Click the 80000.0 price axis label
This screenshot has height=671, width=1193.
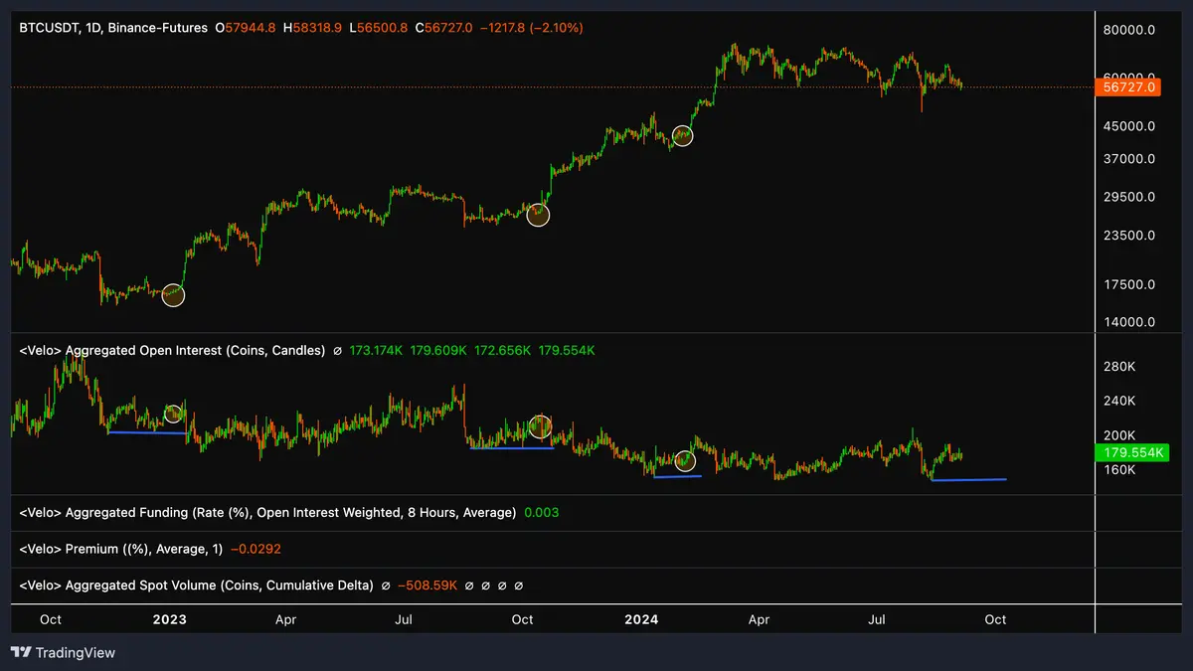(x=1129, y=30)
